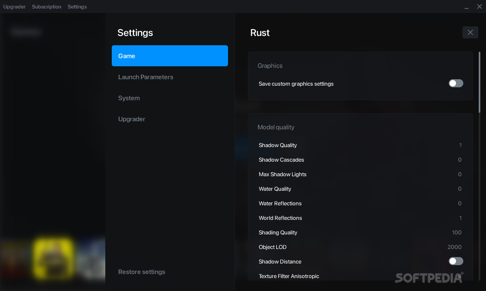The width and height of the screenshot is (486, 291).
Task: Open the System settings section
Action: tap(129, 98)
